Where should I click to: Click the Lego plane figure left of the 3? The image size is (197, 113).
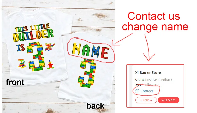point(22,64)
